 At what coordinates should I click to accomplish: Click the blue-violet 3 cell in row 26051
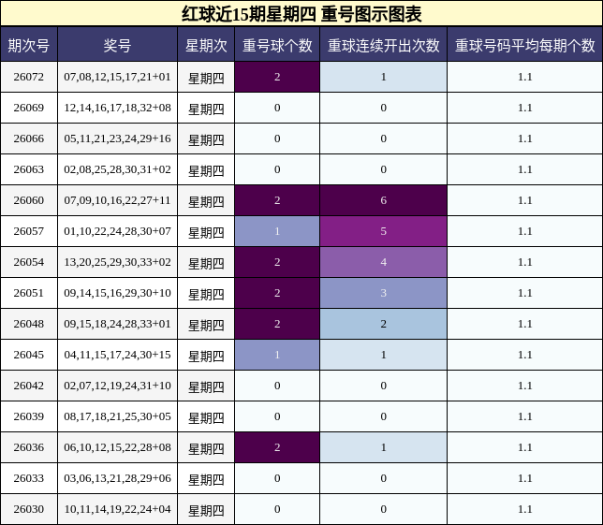pos(383,293)
